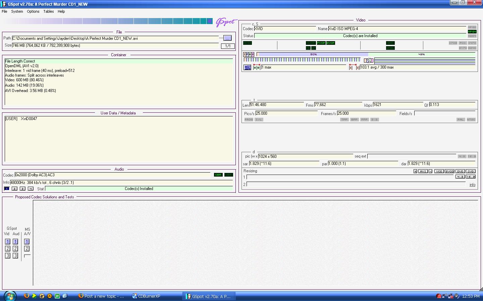483x301 pixels.
Task: Select audio stream 3
Action: pos(22,189)
